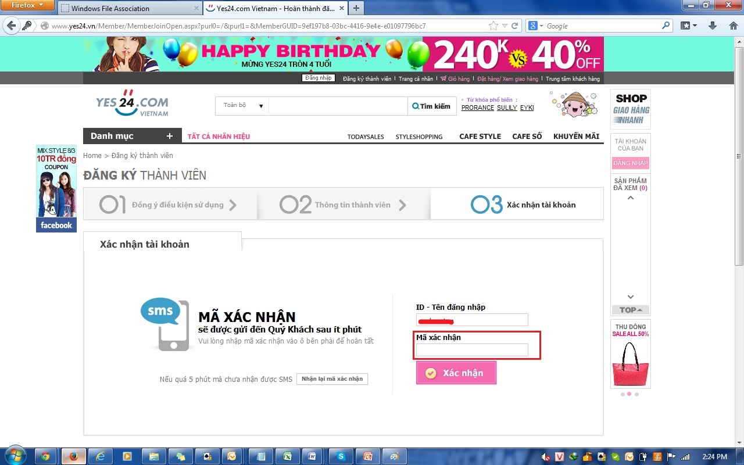This screenshot has height=465, width=744.
Task: Expand the Danh mục category menu
Action: point(132,136)
